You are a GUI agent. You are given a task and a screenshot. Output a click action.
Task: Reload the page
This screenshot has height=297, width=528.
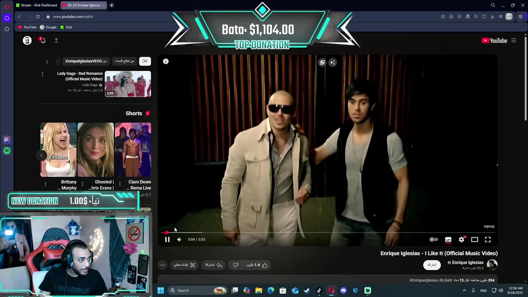click(x=38, y=16)
